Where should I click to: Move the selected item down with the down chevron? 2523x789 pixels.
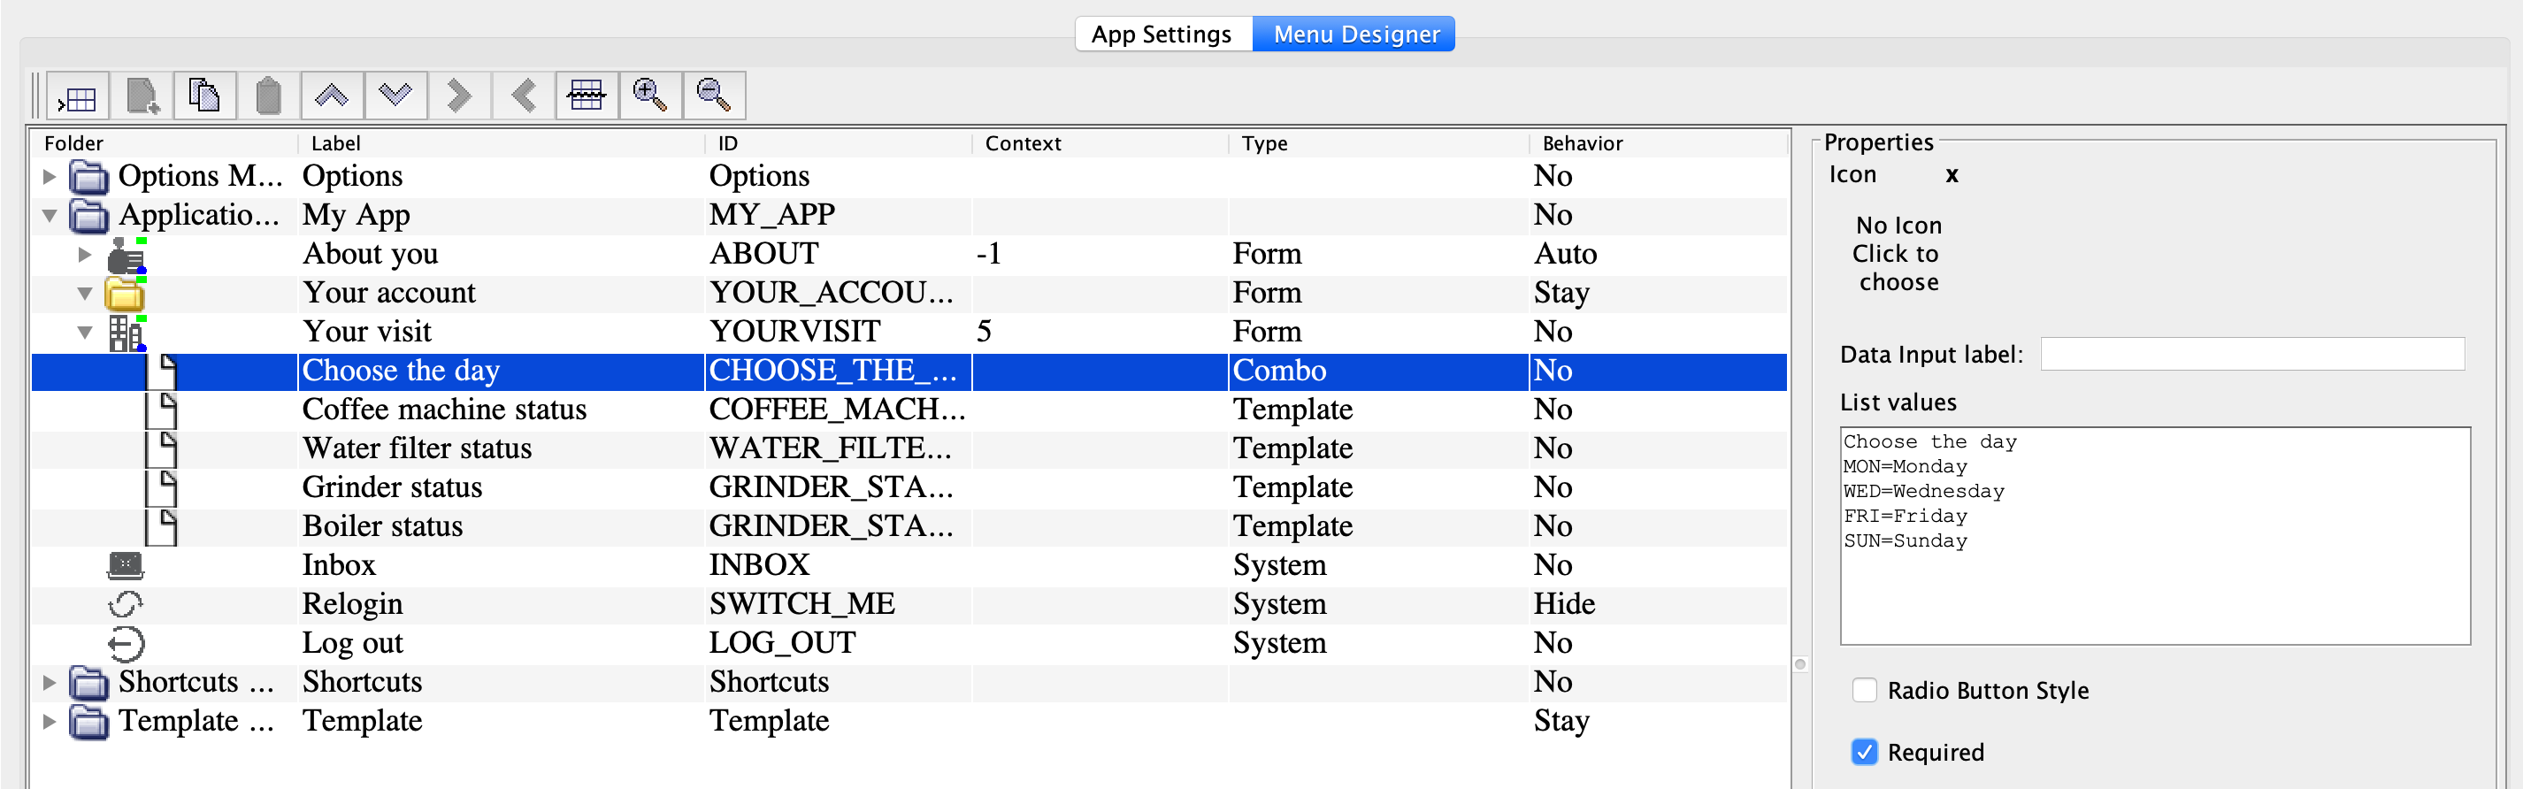click(395, 96)
